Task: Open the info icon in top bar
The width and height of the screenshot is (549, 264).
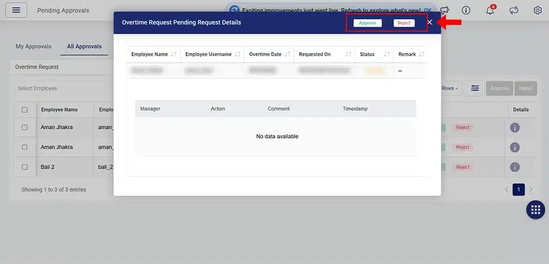Action: click(466, 10)
